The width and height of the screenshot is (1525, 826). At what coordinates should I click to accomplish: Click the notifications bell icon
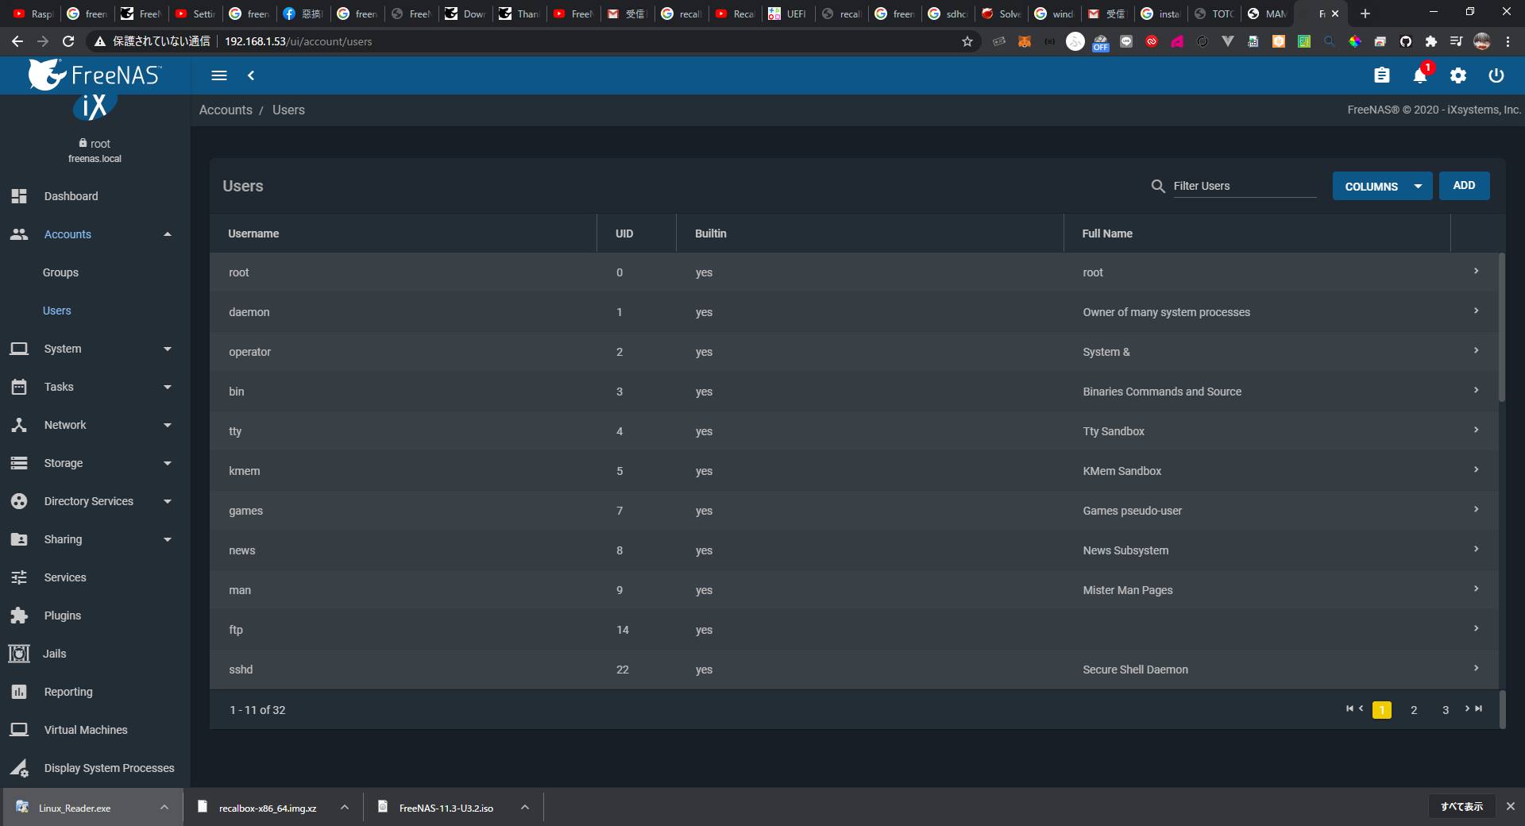coord(1420,75)
